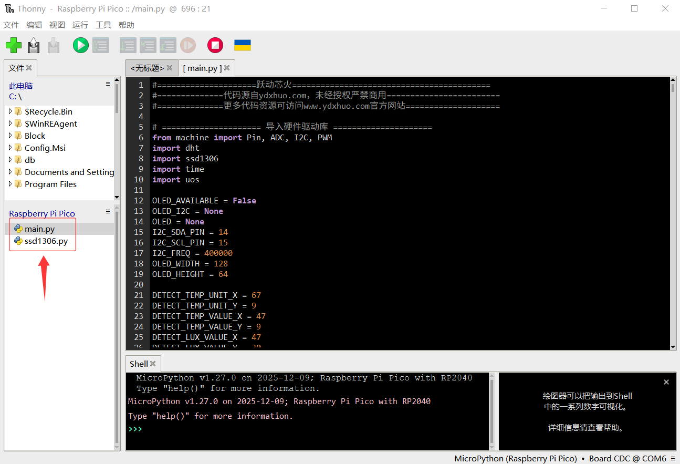Click the line 'I2C_FREQ = 400000'
This screenshot has width=680, height=464.
click(192, 253)
